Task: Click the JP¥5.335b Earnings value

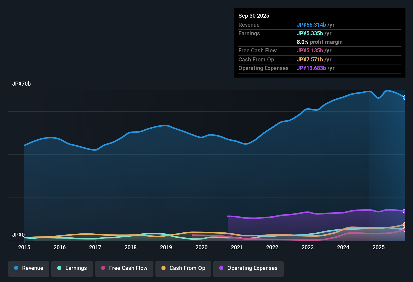Action: 310,33
